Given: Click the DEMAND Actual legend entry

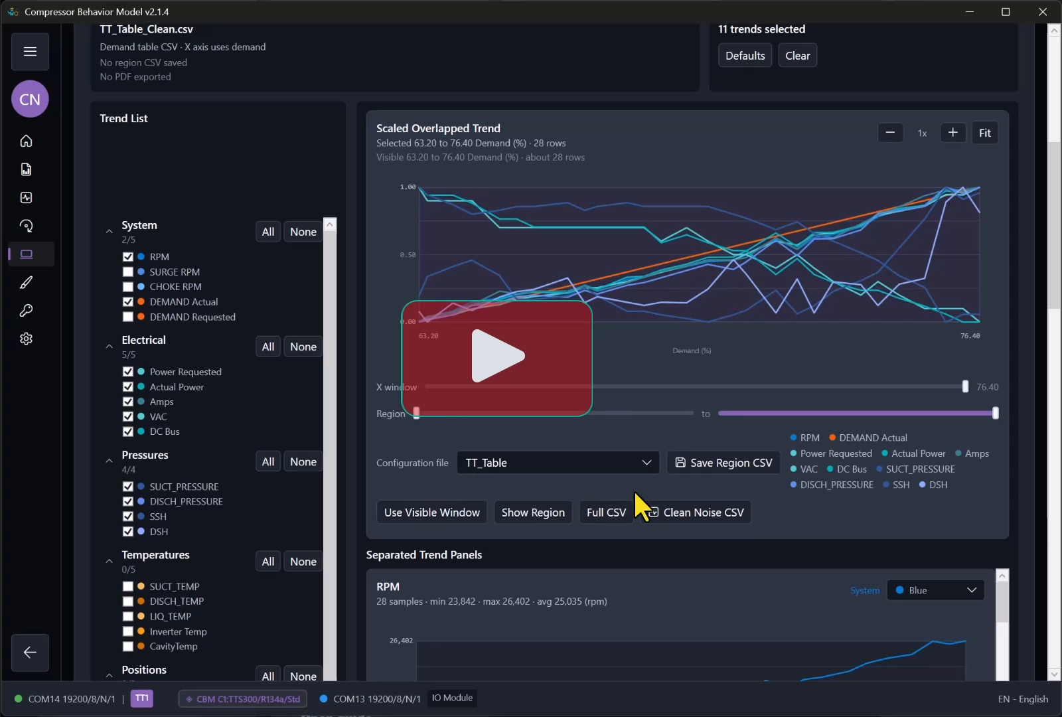Looking at the screenshot, I should coord(868,438).
